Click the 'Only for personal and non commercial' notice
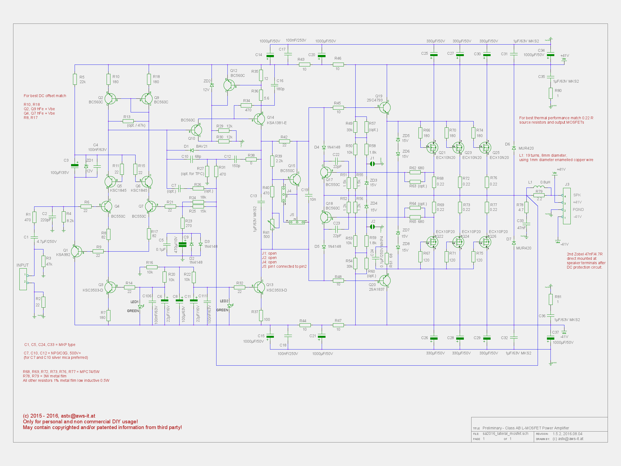The image size is (621, 466). click(80, 421)
